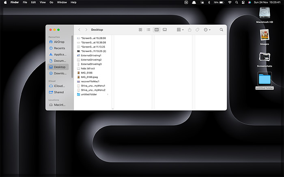284x177 pixels.
Task: Open Macintosh HD in sidebar Locations
Action: tap(58, 105)
